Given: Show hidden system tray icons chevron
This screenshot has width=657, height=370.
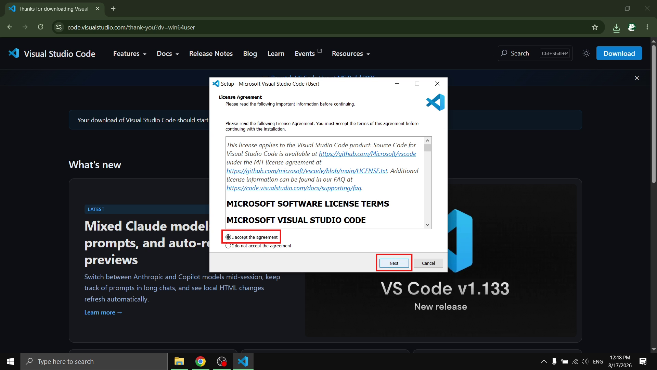Looking at the screenshot, I should (544, 361).
